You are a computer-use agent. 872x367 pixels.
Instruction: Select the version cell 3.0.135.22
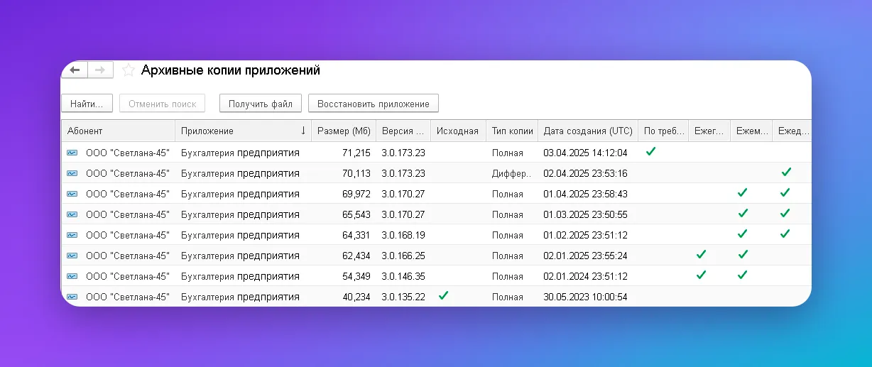[x=403, y=297]
